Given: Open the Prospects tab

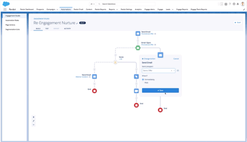Looking at the screenshot, I should pos(40,9).
